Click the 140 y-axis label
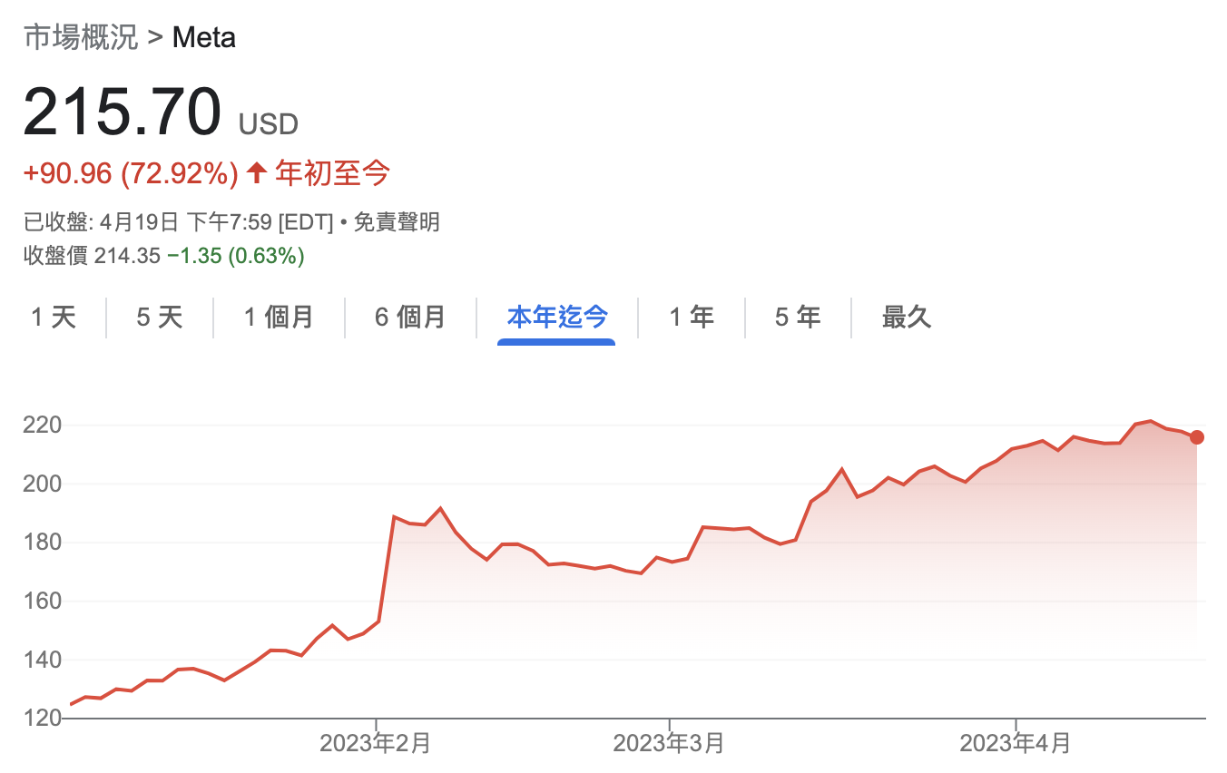Screen dimensions: 1227x773 42,660
